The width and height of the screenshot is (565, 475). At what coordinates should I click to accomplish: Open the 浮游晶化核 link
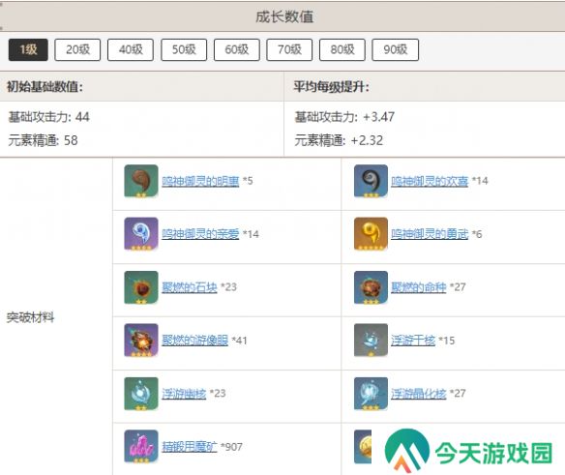click(x=419, y=393)
